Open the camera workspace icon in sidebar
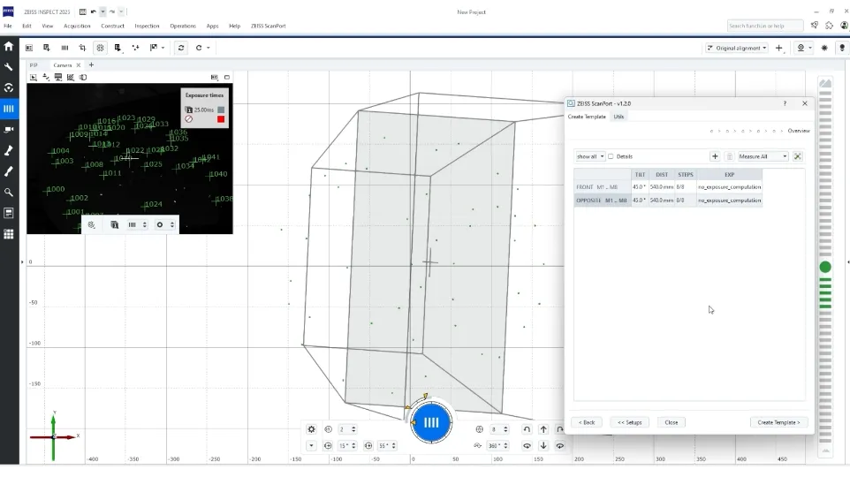850x477 pixels. [9, 130]
